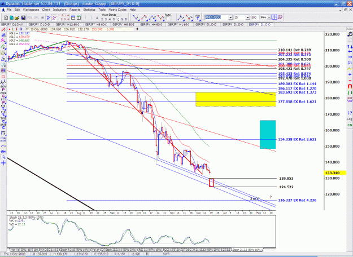Open the Statistics menu
The image size is (353, 257).
(x=89, y=10)
